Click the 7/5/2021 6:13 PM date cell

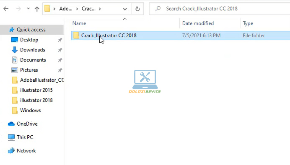[201, 36]
